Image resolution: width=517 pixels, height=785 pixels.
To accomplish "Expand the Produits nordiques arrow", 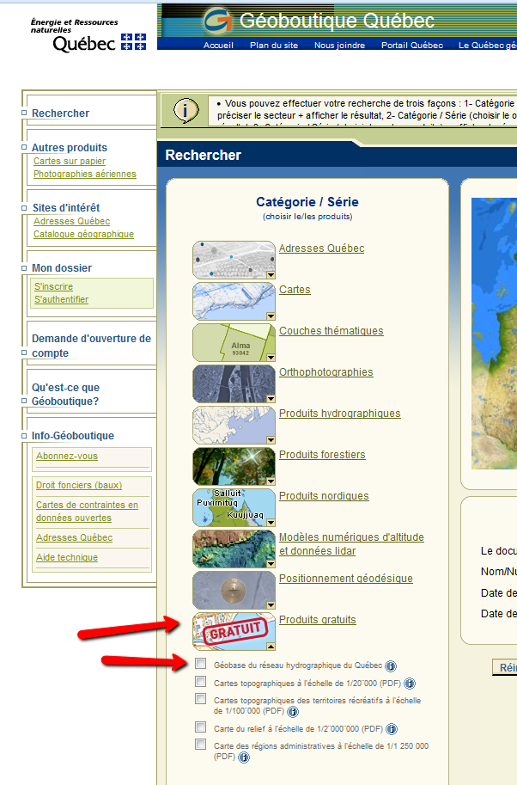I will point(271,523).
